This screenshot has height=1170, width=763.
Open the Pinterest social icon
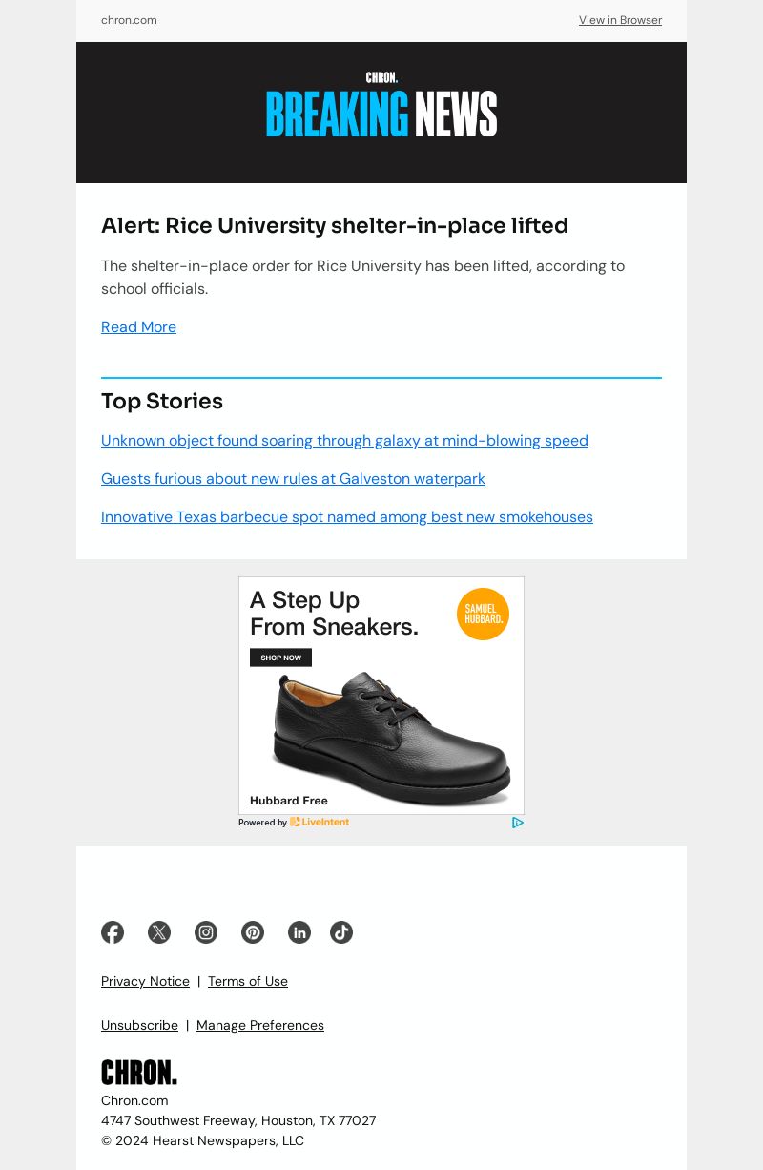point(253,932)
